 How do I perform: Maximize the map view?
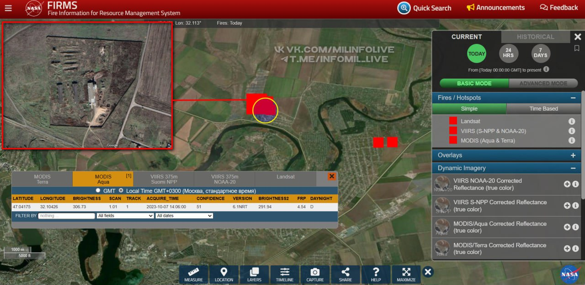[406, 274]
